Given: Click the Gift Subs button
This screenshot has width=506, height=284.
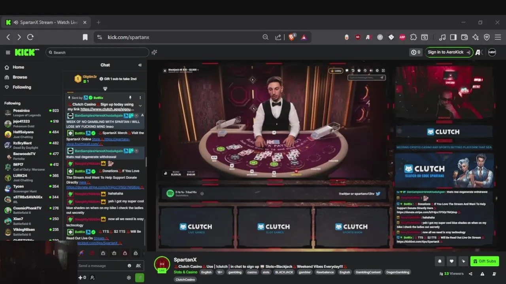Looking at the screenshot, I should point(485,261).
